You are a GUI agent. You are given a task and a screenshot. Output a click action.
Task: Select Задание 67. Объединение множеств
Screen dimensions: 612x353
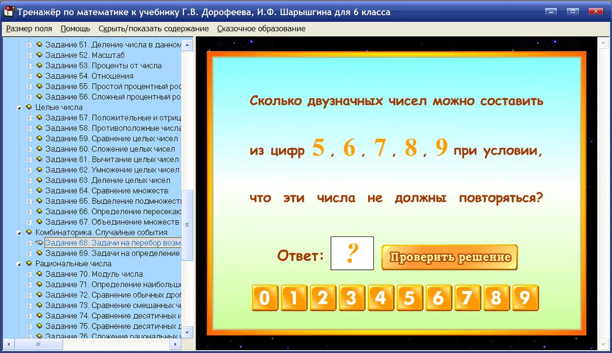pyautogui.click(x=112, y=222)
